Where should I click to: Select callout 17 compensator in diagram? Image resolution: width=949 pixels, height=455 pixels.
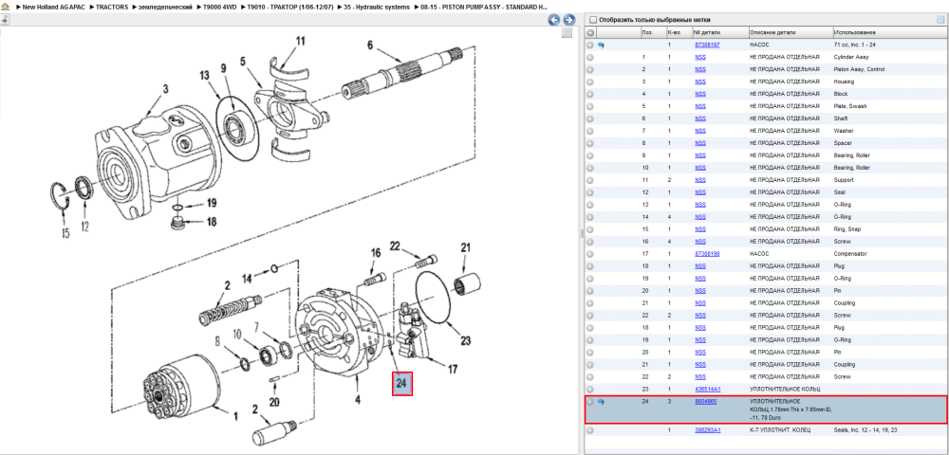(451, 368)
